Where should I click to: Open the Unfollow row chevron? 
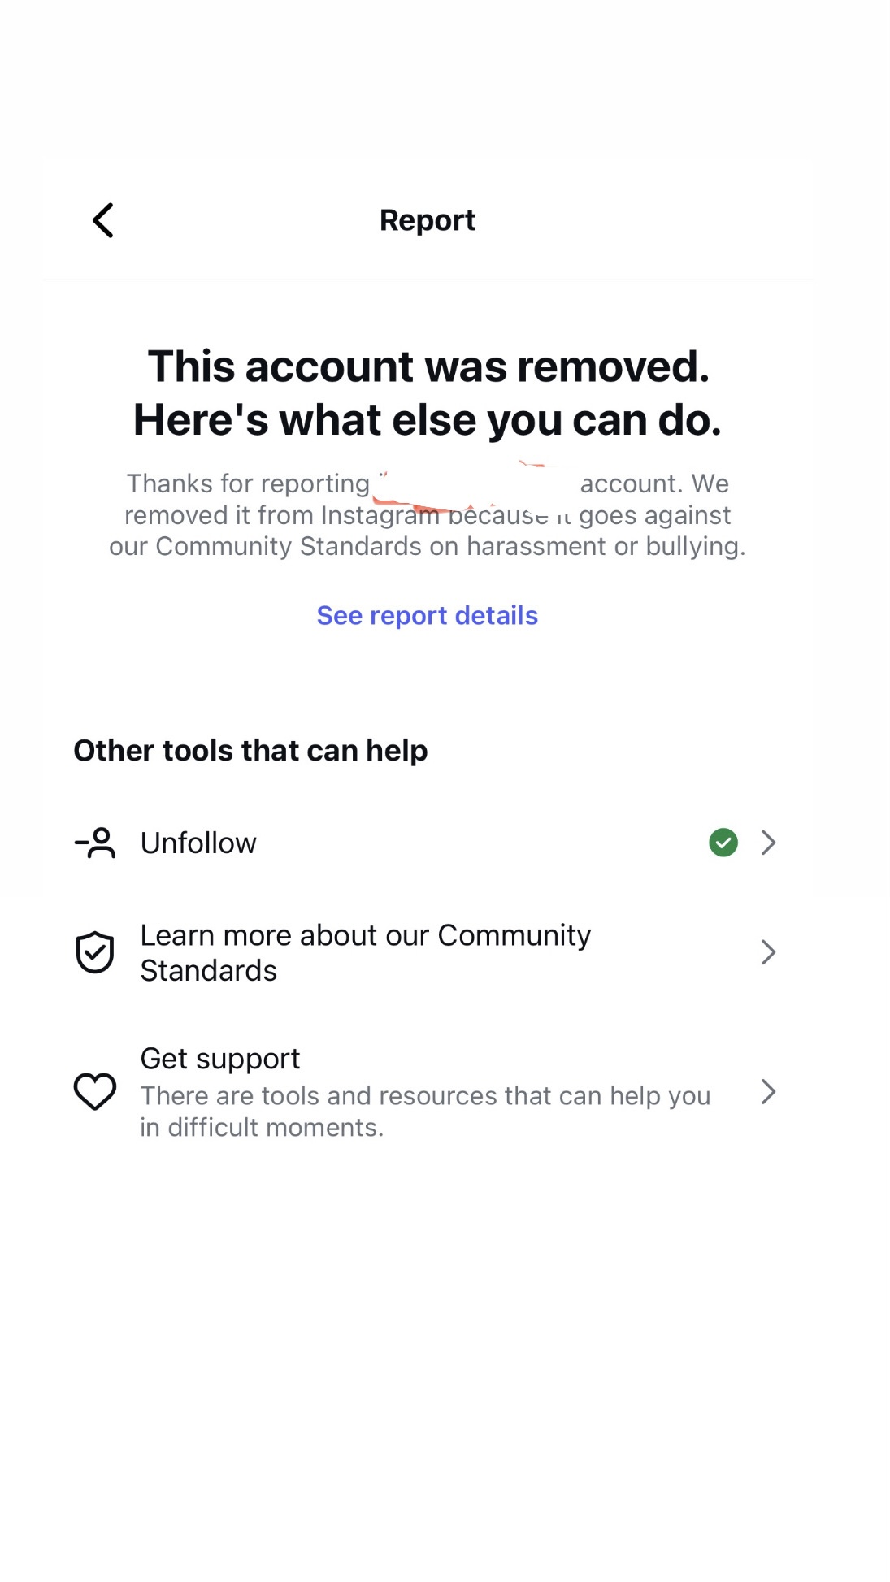point(768,843)
